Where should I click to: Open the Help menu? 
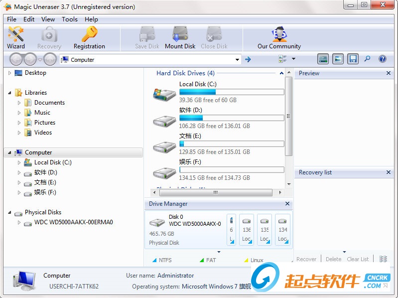(x=91, y=19)
